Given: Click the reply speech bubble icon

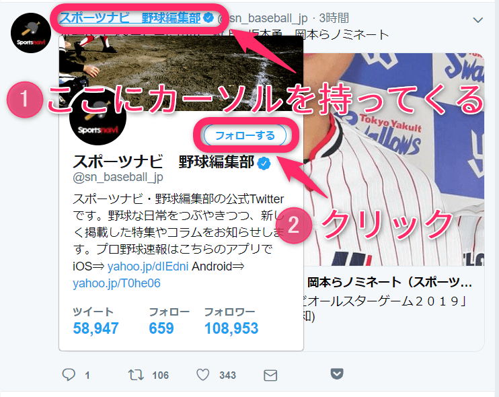Looking at the screenshot, I should point(69,375).
